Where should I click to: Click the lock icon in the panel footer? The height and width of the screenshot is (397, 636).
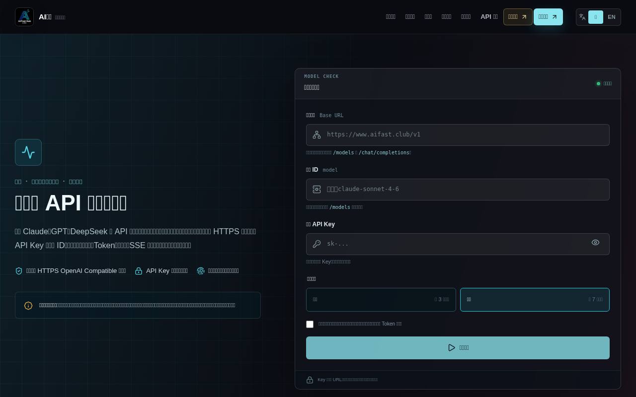[310, 380]
